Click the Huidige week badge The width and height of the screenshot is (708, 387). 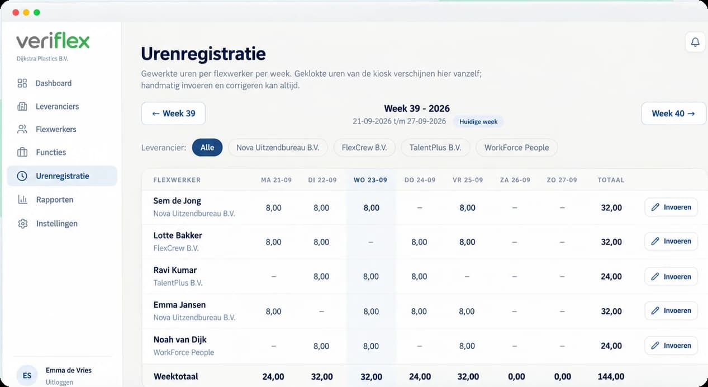point(478,121)
